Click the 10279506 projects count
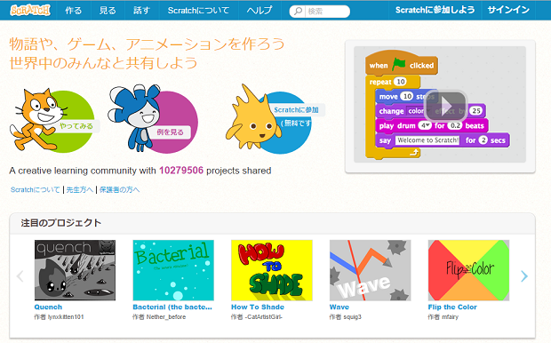The width and height of the screenshot is (551, 343). [x=181, y=171]
